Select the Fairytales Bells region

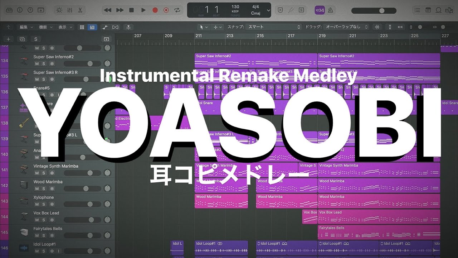tap(379, 232)
